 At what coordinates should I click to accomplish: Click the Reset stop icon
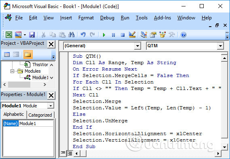pos(122,35)
